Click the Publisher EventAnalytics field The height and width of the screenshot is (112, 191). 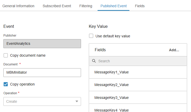pos(42,44)
